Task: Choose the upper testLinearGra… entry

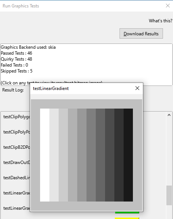Action: 17,193
